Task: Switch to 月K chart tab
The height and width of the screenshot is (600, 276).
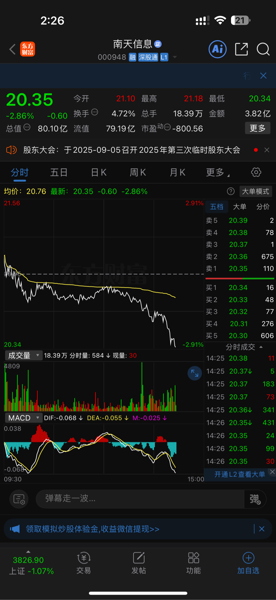Action: [x=177, y=173]
